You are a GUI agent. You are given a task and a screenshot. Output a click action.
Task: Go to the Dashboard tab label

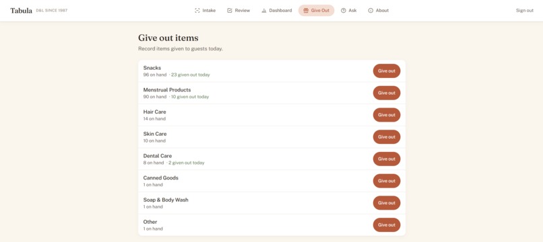[280, 10]
